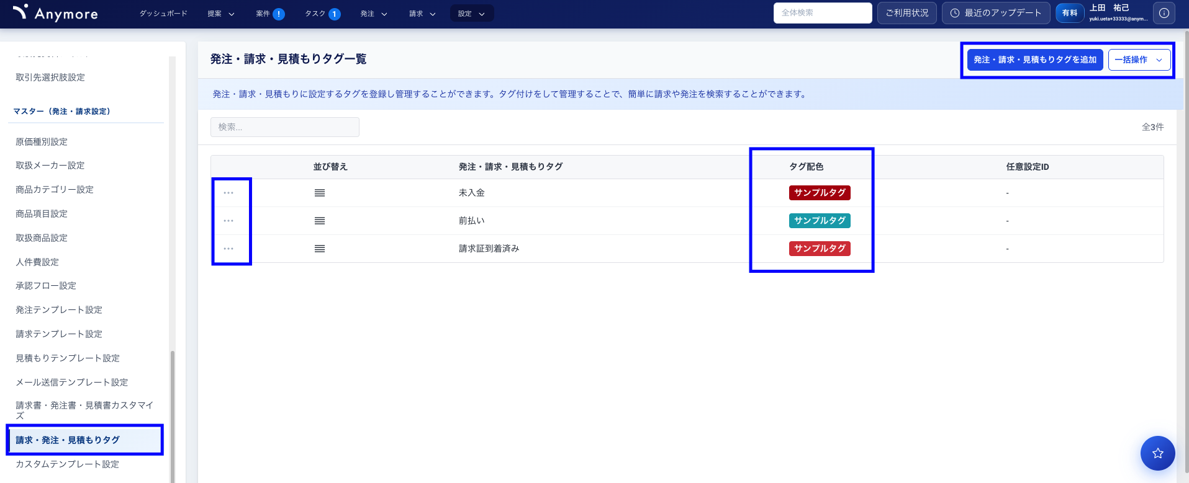The image size is (1189, 483).
Task: Open 商品項目設定 in sidebar
Action: [x=42, y=214]
